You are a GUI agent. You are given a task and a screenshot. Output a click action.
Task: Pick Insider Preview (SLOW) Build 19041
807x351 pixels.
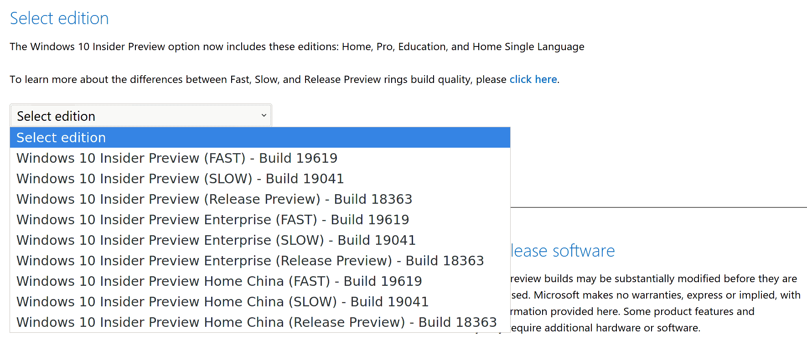(x=180, y=179)
